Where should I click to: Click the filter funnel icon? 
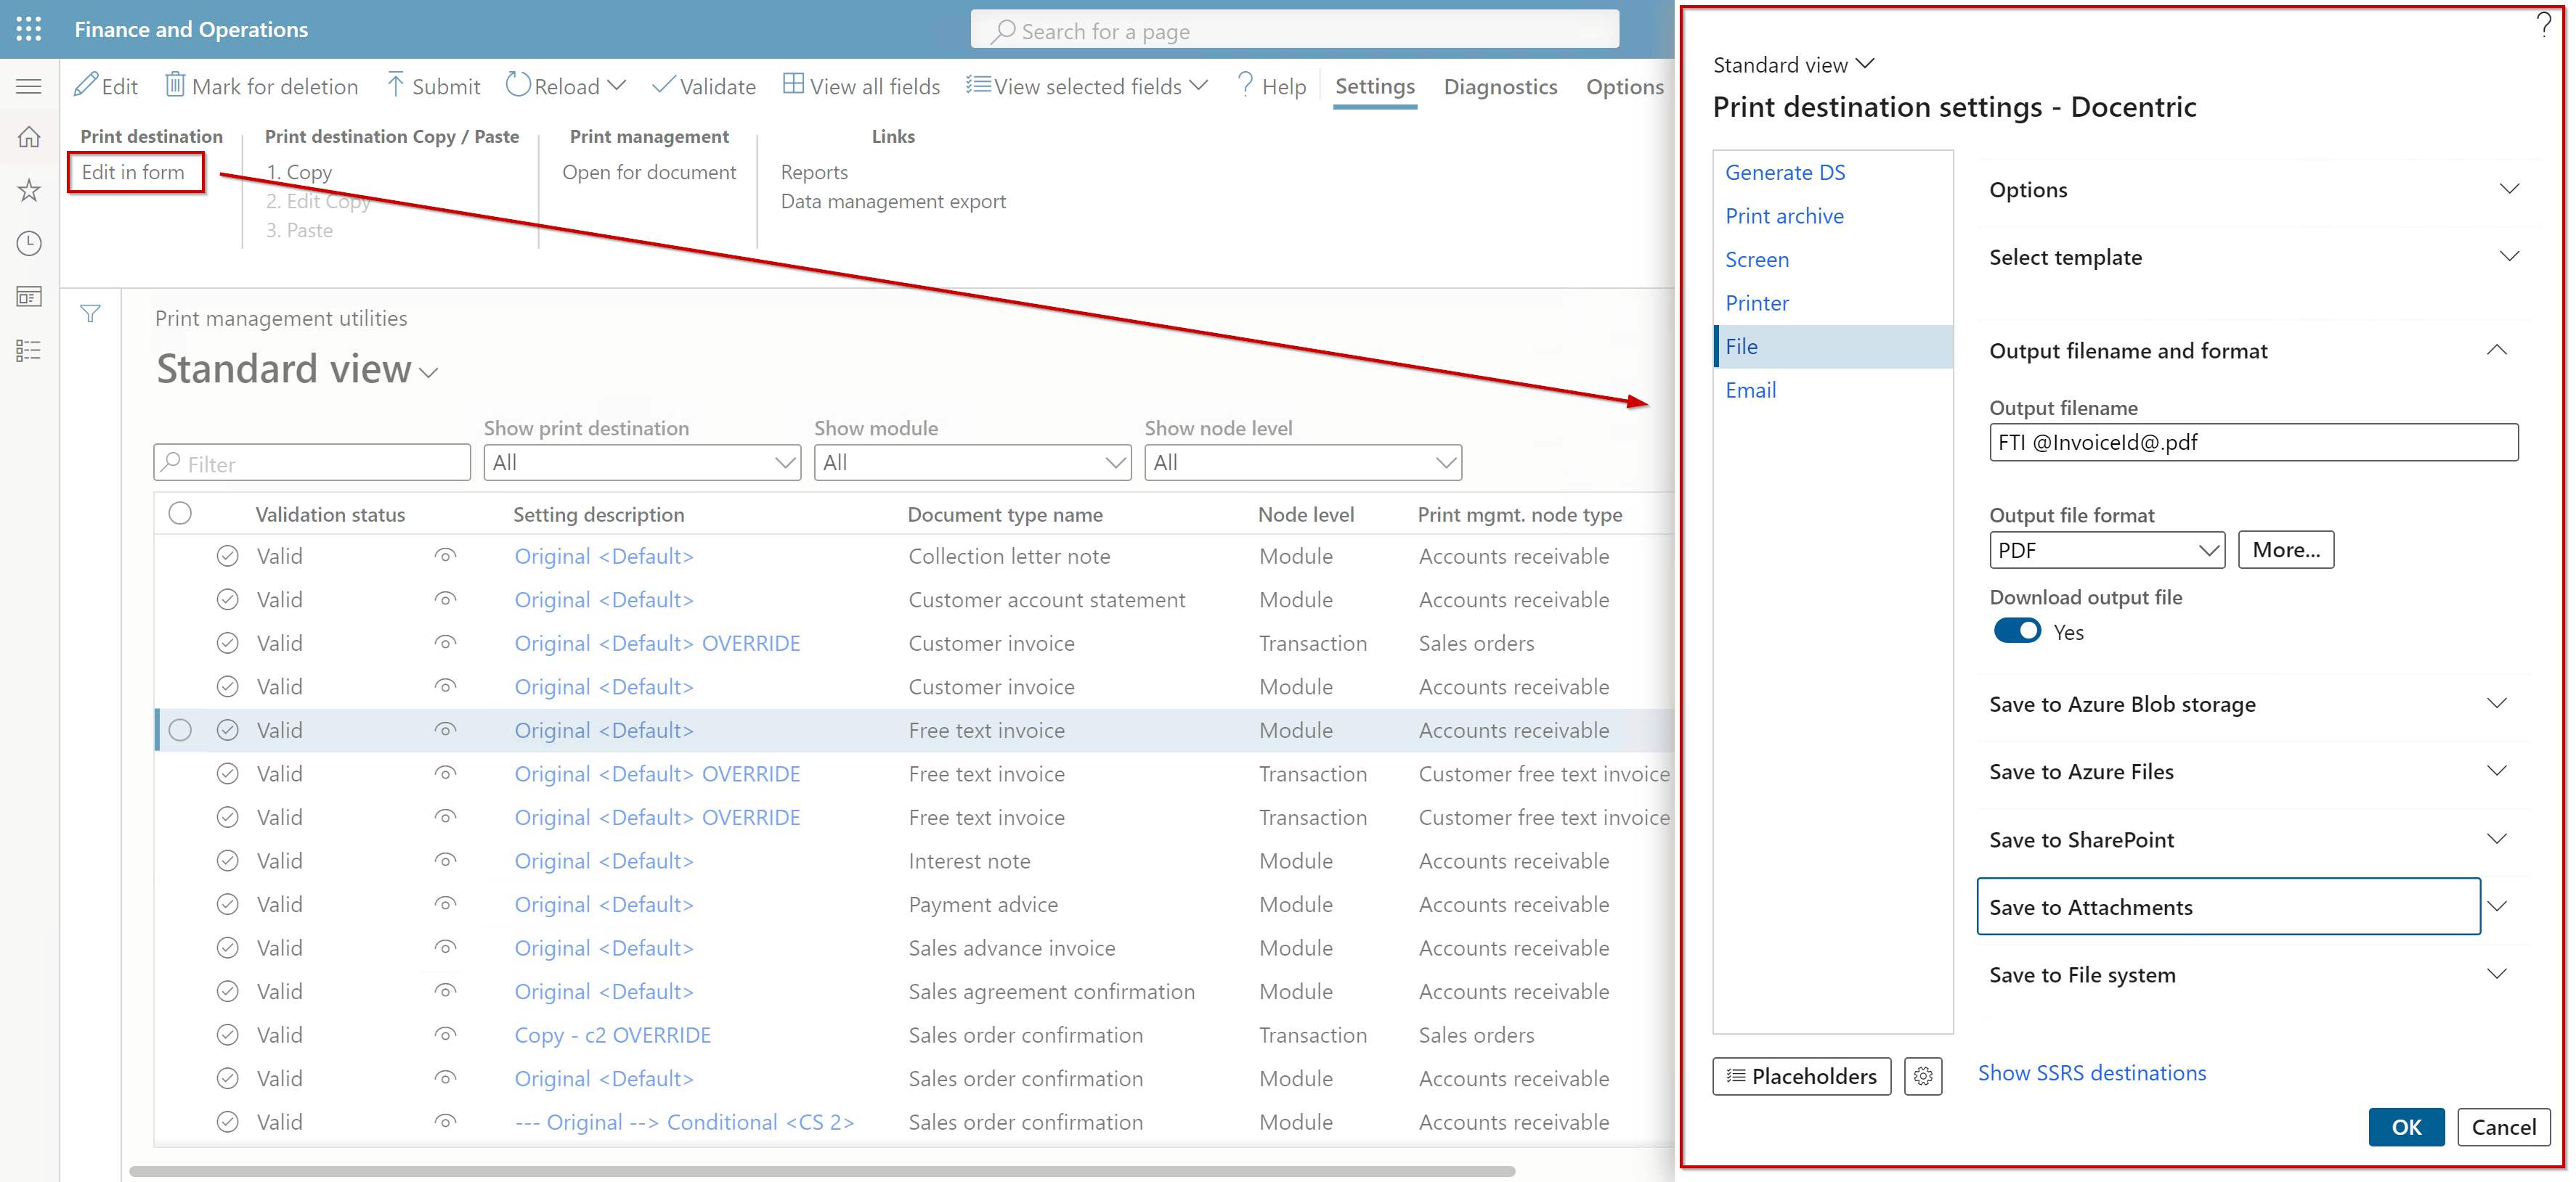click(90, 313)
